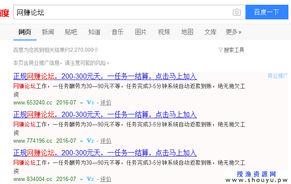This screenshot has height=184, width=291.
Task: Click the 商业推广 label
Action: coord(278,76)
